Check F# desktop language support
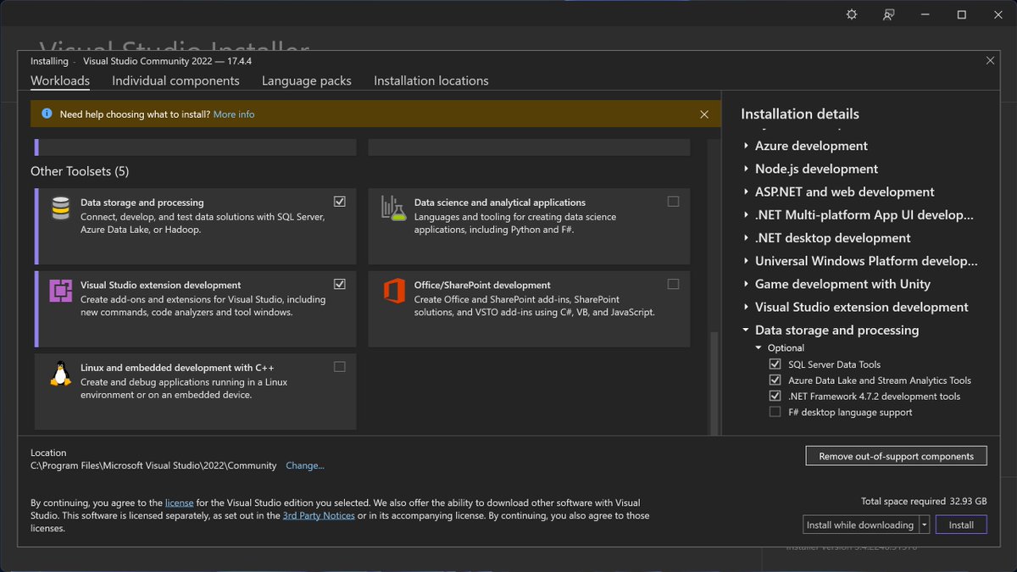 click(x=775, y=412)
